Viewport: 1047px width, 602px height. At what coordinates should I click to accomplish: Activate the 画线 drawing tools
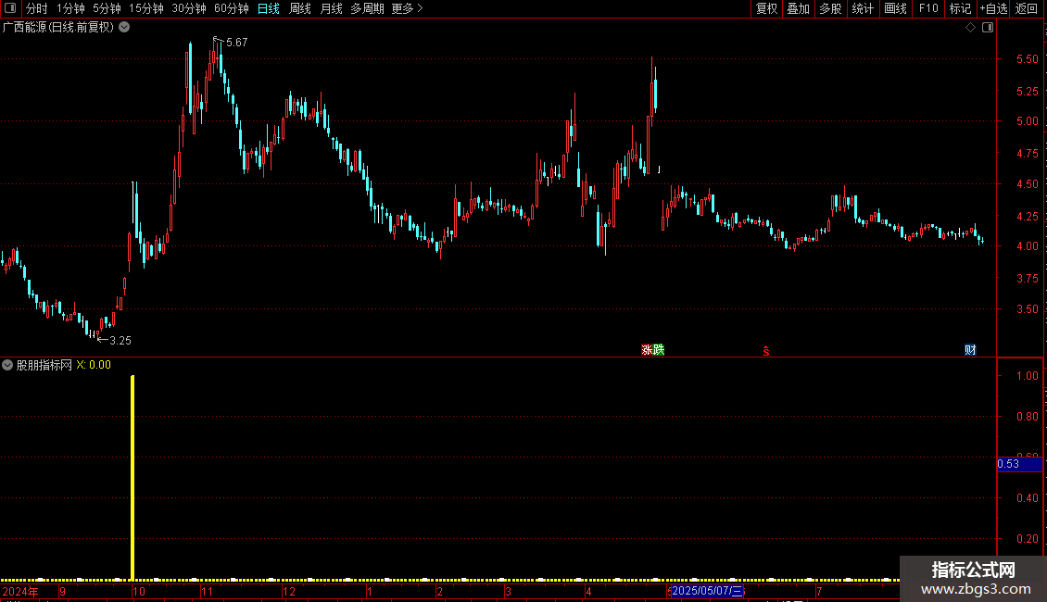pyautogui.click(x=895, y=8)
